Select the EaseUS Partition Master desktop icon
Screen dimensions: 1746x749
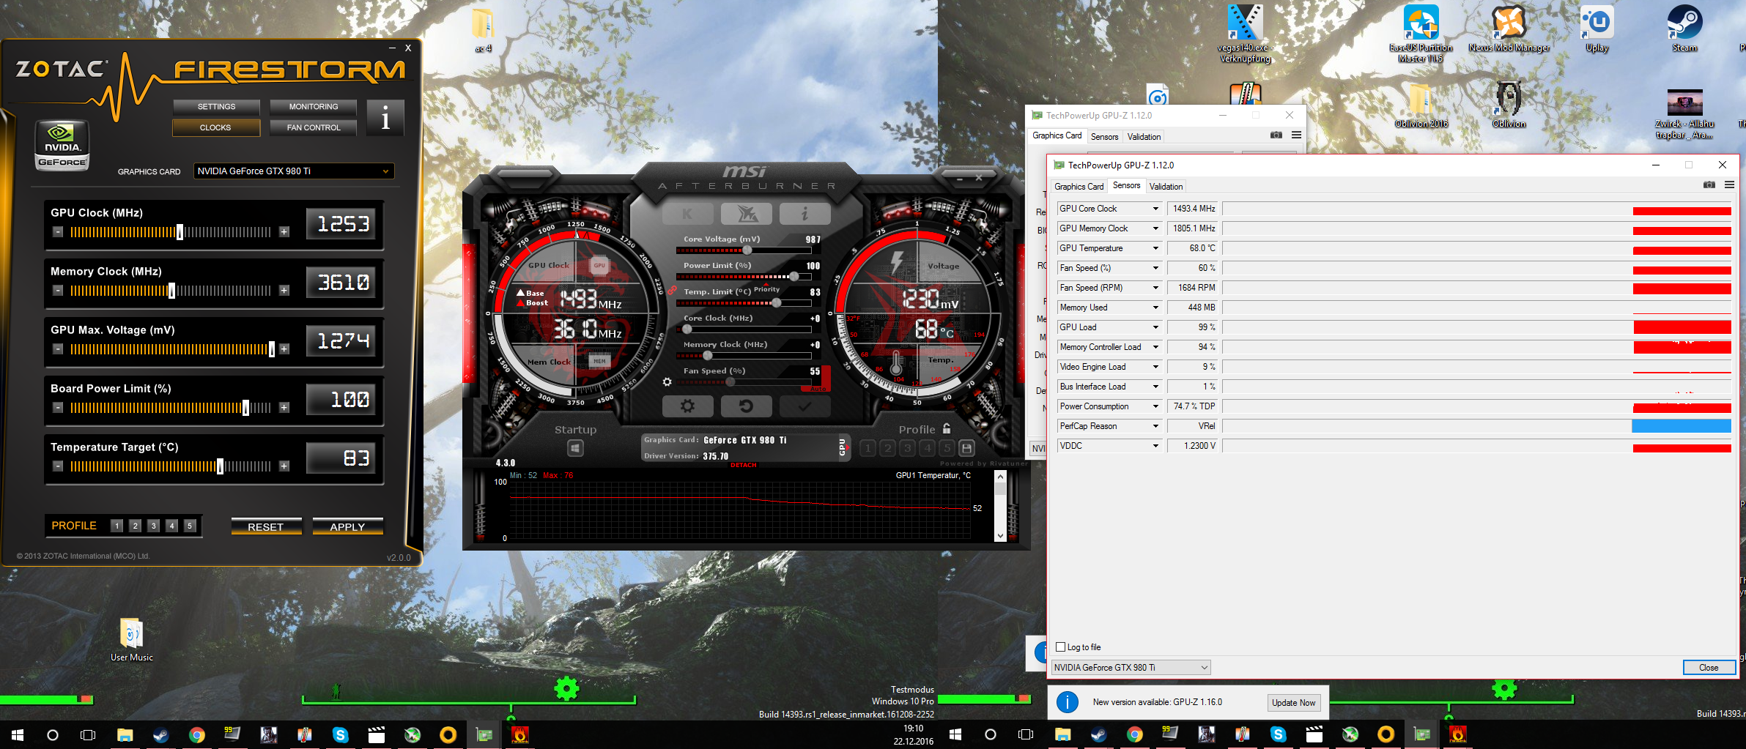1421,34
